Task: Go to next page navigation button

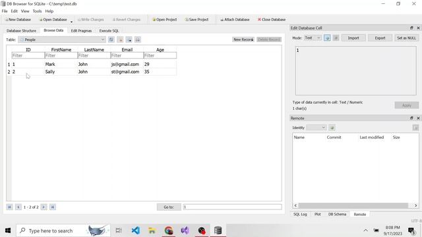Action: [44, 207]
